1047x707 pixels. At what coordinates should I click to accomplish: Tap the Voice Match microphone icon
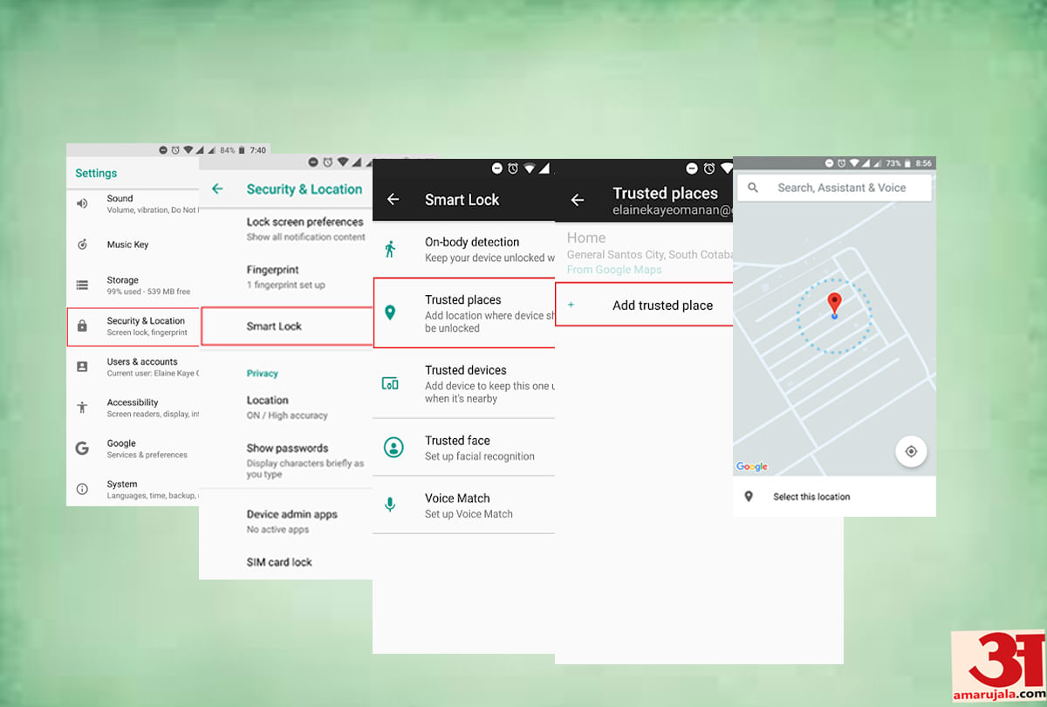coord(391,505)
